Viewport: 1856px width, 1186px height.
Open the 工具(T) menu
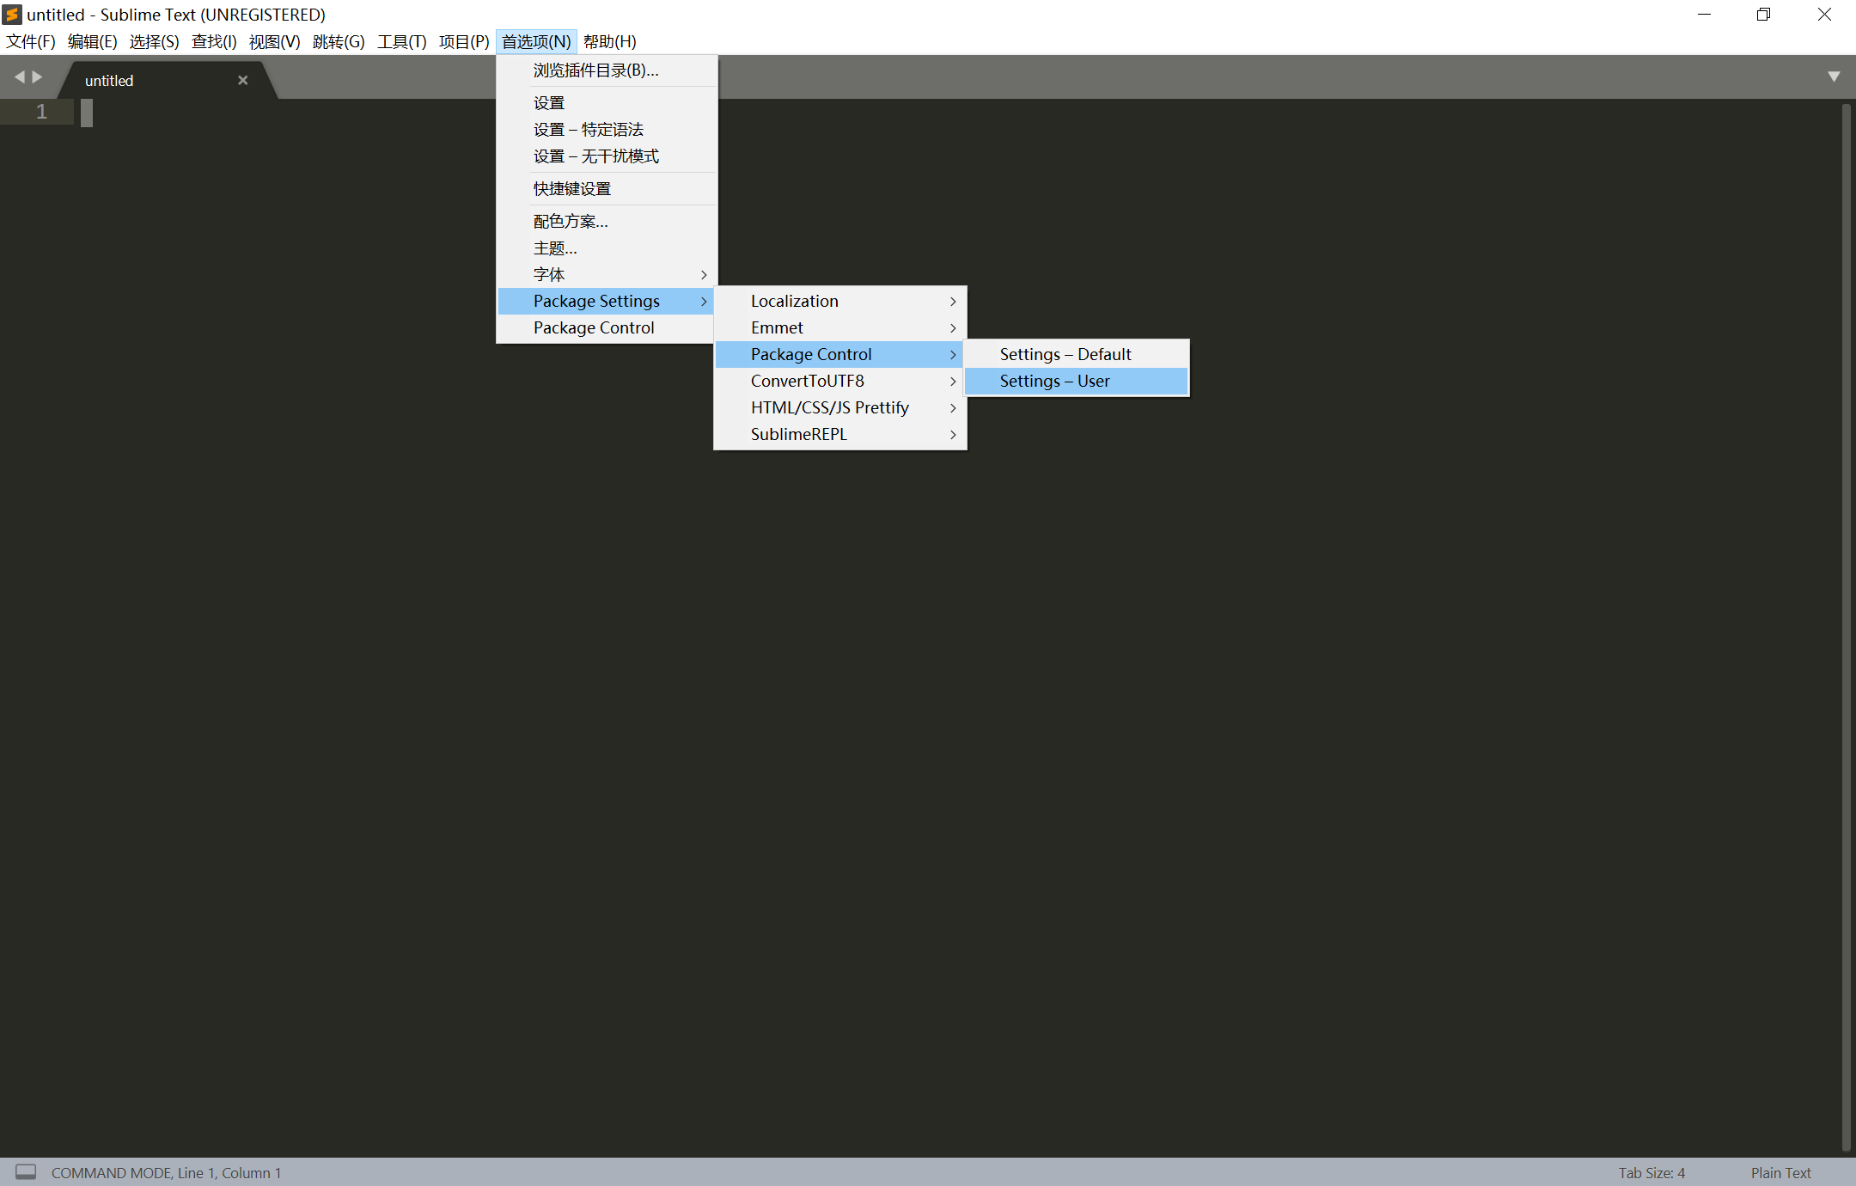point(401,41)
